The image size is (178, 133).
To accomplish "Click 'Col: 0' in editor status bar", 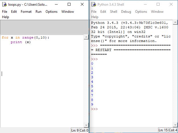I will point(84,130).
